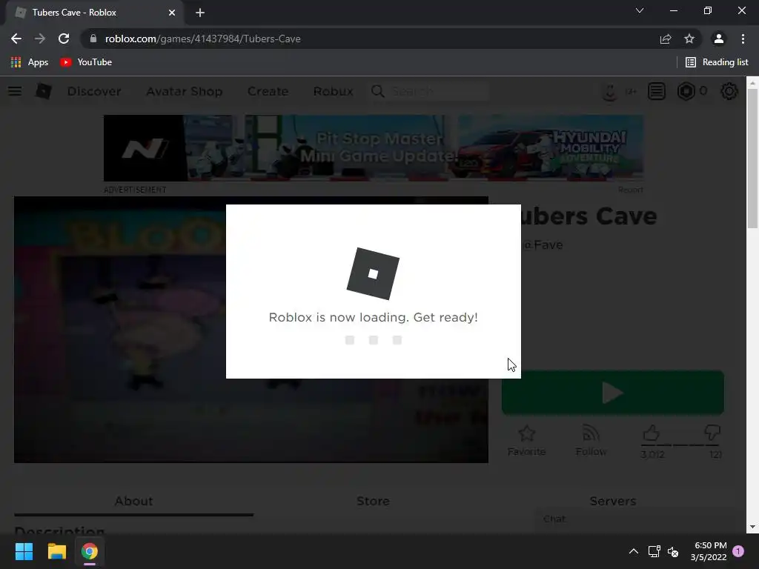The height and width of the screenshot is (569, 759).
Task: Close the Tubers Cave tab
Action: [172, 13]
